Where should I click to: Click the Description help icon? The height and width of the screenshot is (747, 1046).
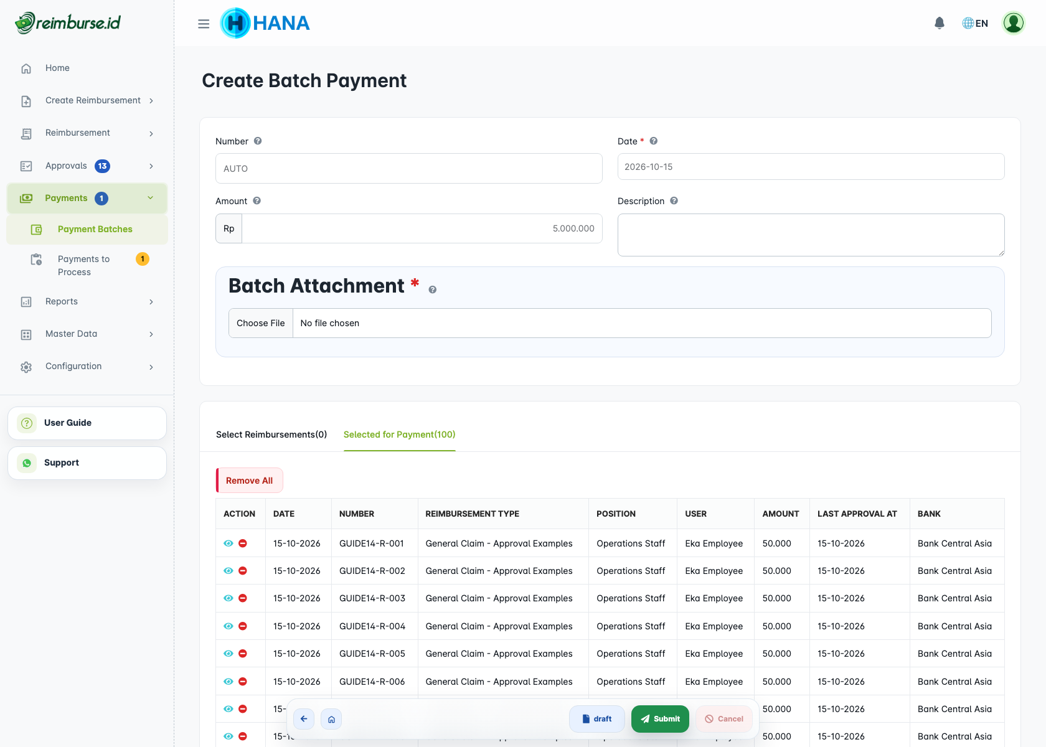click(x=674, y=200)
